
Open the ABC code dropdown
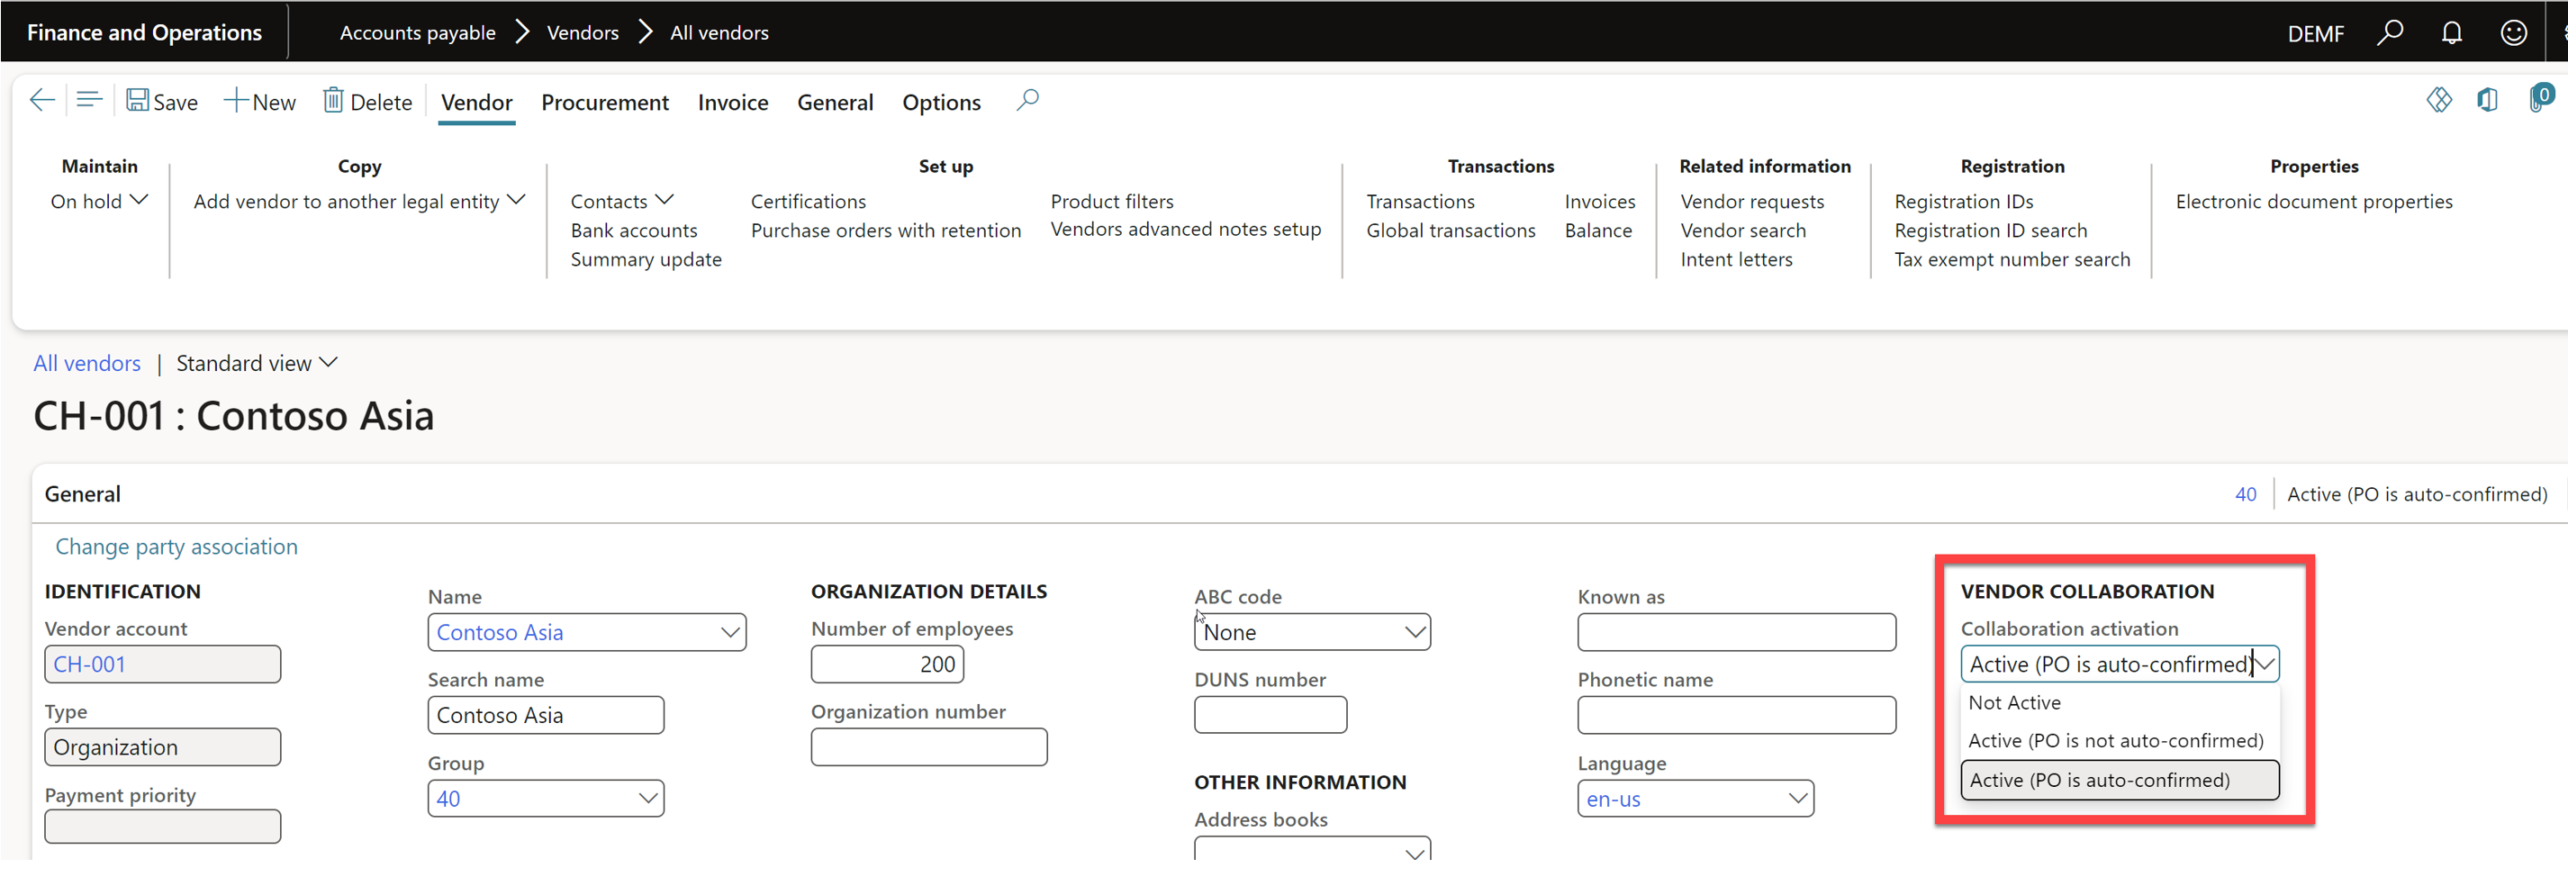1415,632
